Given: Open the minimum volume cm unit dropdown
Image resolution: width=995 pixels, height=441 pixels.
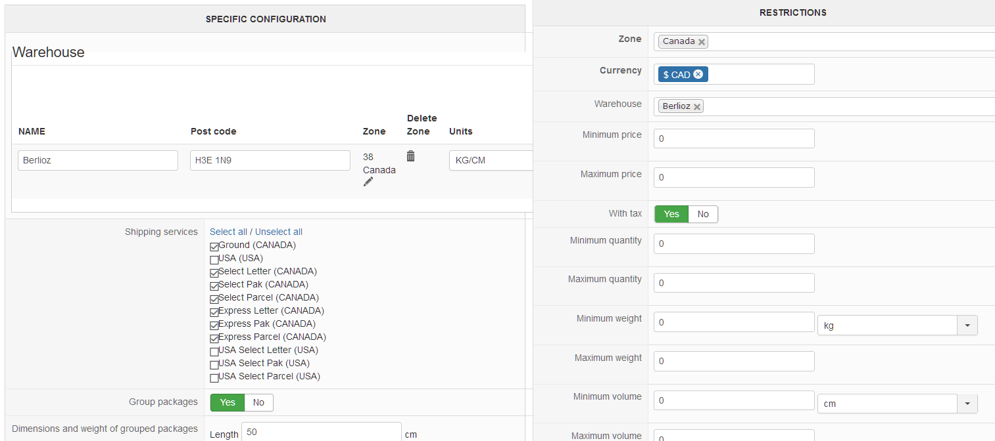Looking at the screenshot, I should coord(967,404).
